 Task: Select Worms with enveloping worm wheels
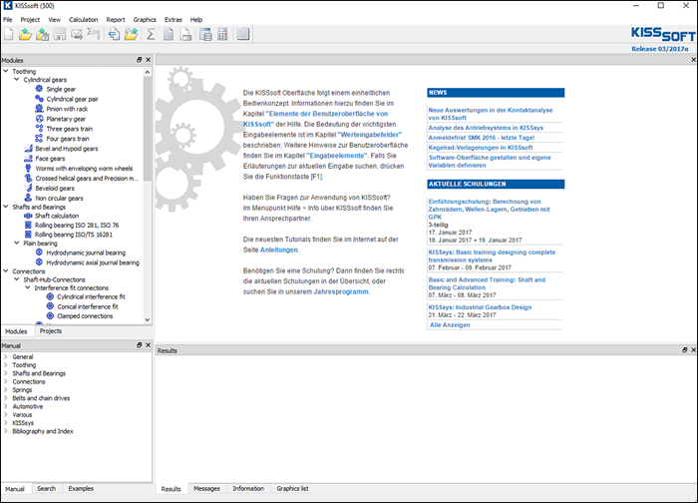84,169
